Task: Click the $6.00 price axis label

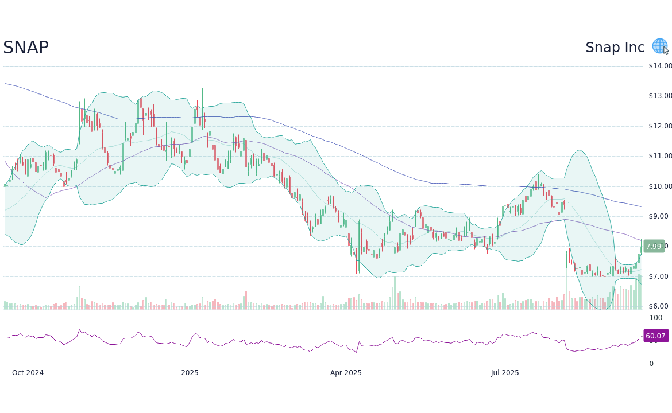Action: 658,306
